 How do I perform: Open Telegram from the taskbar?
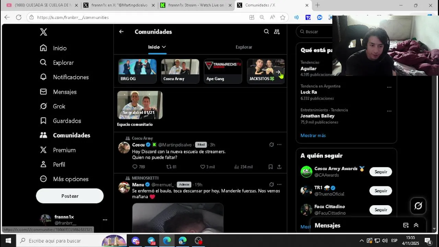click(x=151, y=241)
